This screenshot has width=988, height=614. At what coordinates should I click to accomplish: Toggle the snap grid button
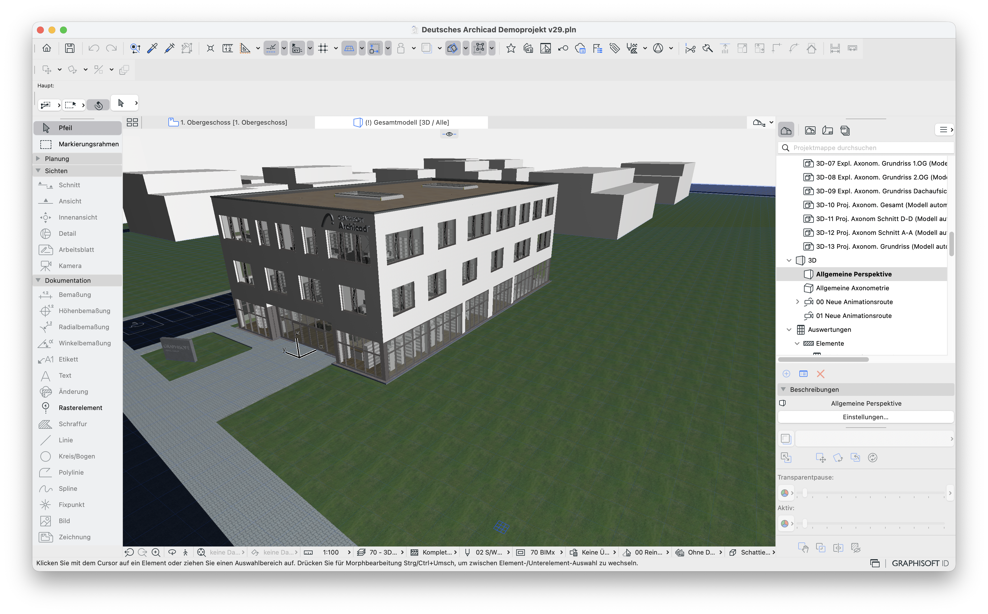pos(323,48)
